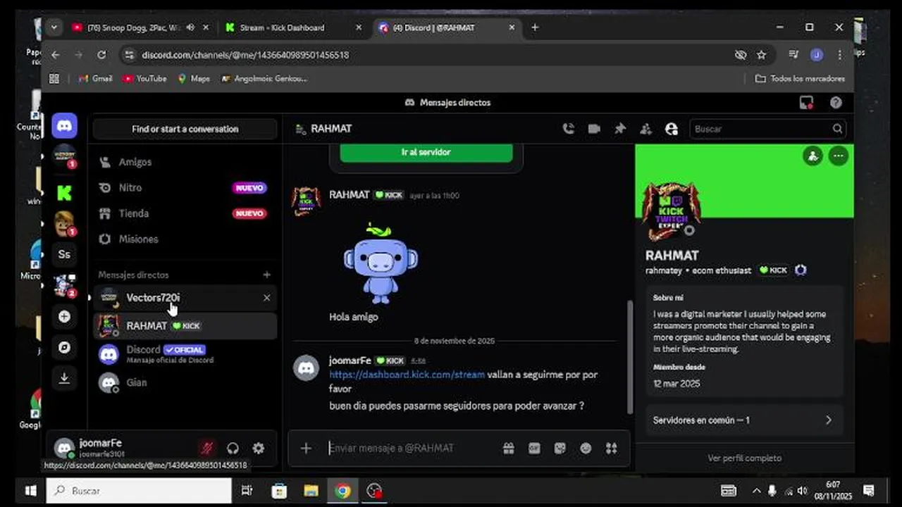Viewport: 902px width, 507px height.
Task: Open the Nitro page
Action: 185,188
